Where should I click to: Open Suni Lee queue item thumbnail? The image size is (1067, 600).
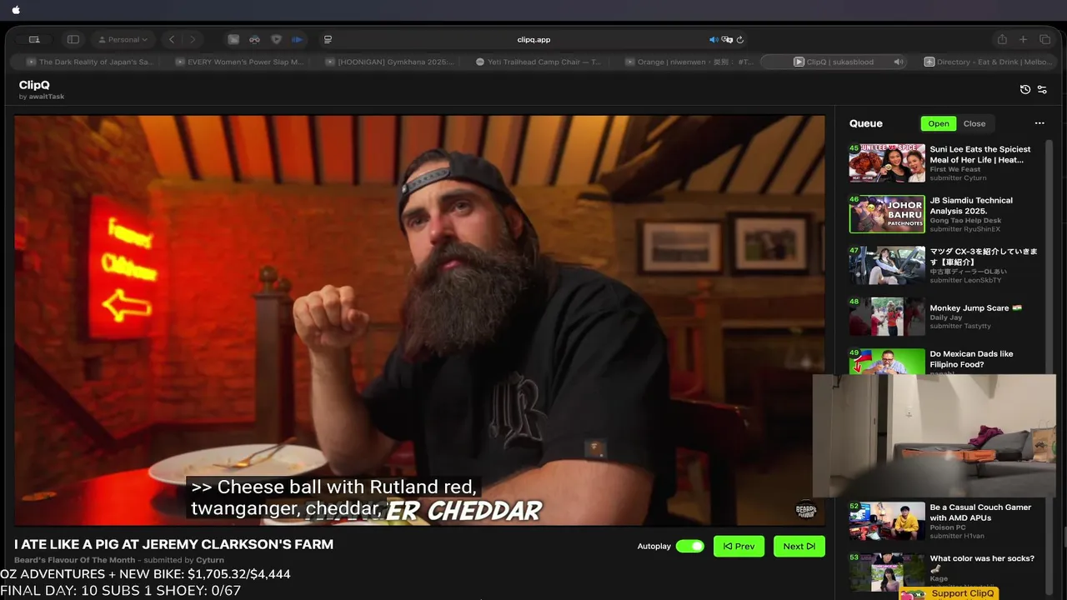tap(887, 162)
